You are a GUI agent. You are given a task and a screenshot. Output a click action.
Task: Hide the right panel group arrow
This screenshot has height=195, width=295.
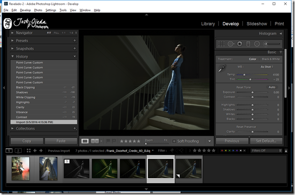tap(289, 88)
